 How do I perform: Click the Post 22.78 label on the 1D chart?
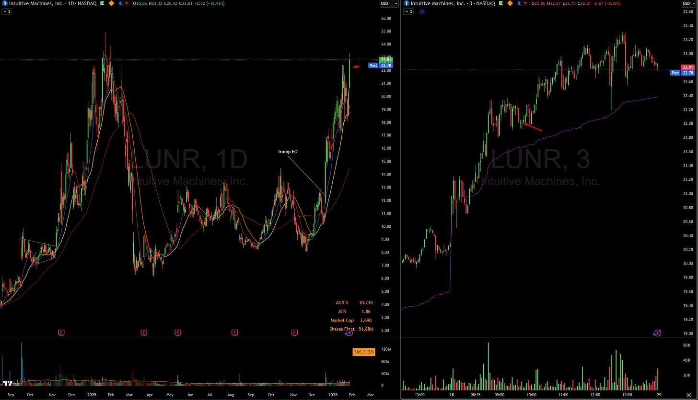click(x=380, y=65)
